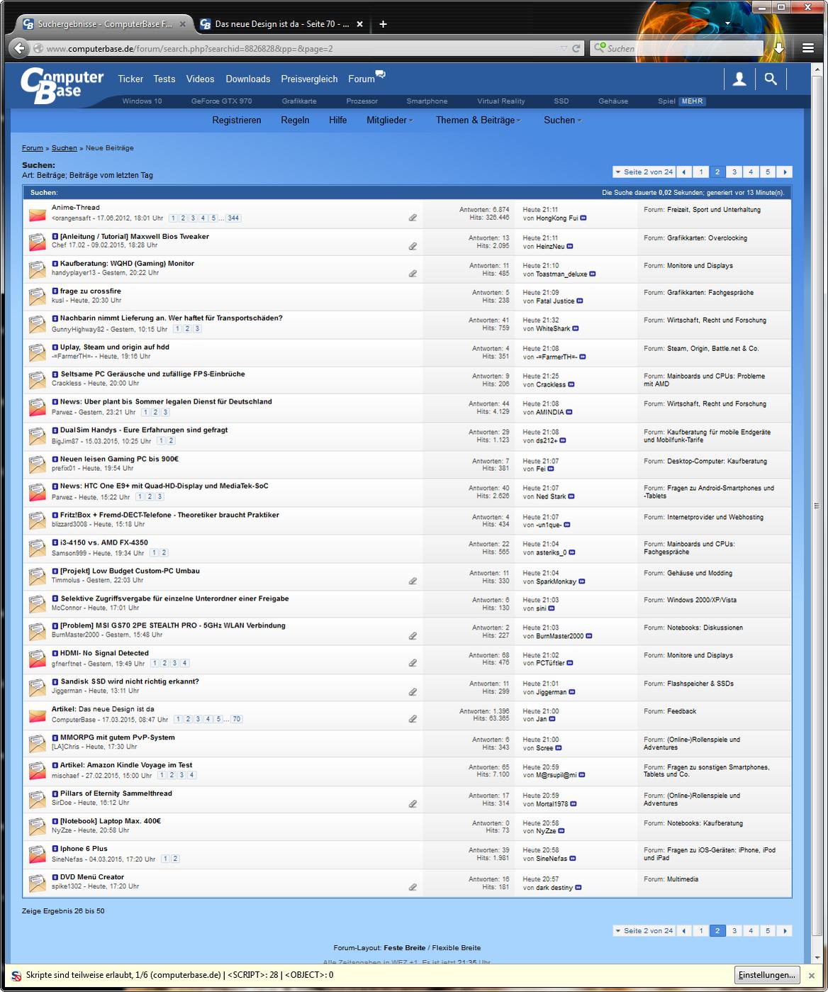This screenshot has height=992, width=828.
Task: Open bottom 'Seite 2 von 24' page jump dropdown
Action: (x=644, y=931)
